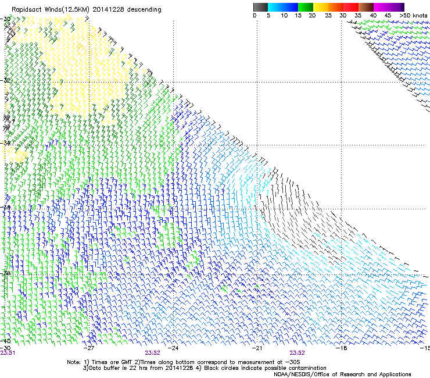The height and width of the screenshot is (378, 430).
Task: Select the green 15–20 knots legend segment
Action: coord(306,7)
